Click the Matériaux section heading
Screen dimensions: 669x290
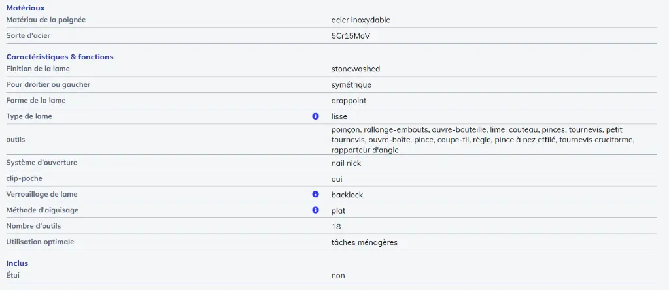(26, 8)
